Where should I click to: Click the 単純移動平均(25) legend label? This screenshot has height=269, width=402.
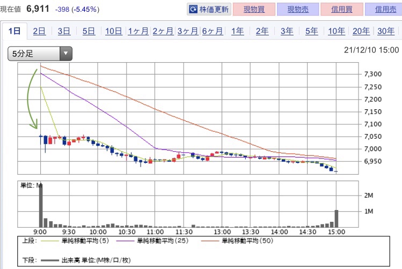(x=163, y=241)
